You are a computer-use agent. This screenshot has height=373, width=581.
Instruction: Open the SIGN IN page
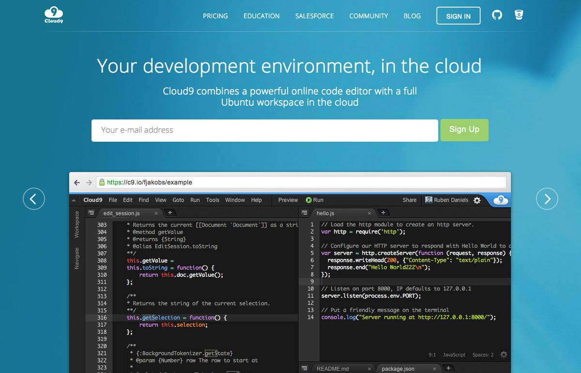[458, 15]
